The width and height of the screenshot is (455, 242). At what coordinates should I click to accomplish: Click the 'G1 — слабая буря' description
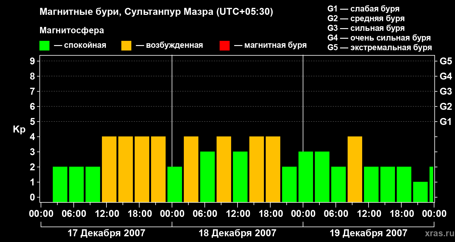click(x=363, y=9)
